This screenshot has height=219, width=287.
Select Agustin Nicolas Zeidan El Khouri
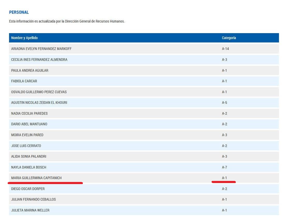(x=39, y=103)
